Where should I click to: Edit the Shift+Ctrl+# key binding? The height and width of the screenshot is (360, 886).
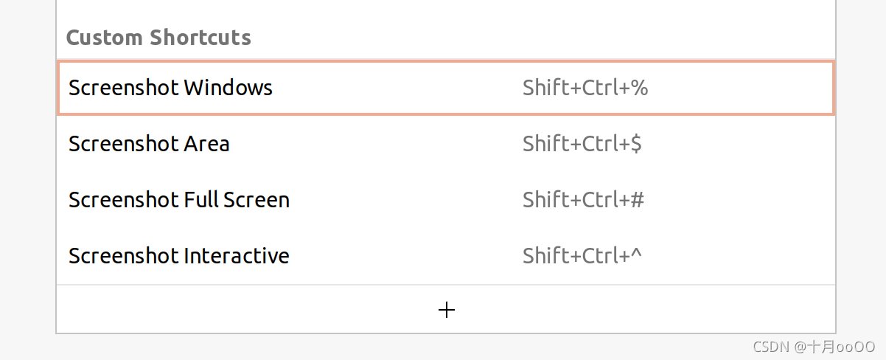coord(584,200)
